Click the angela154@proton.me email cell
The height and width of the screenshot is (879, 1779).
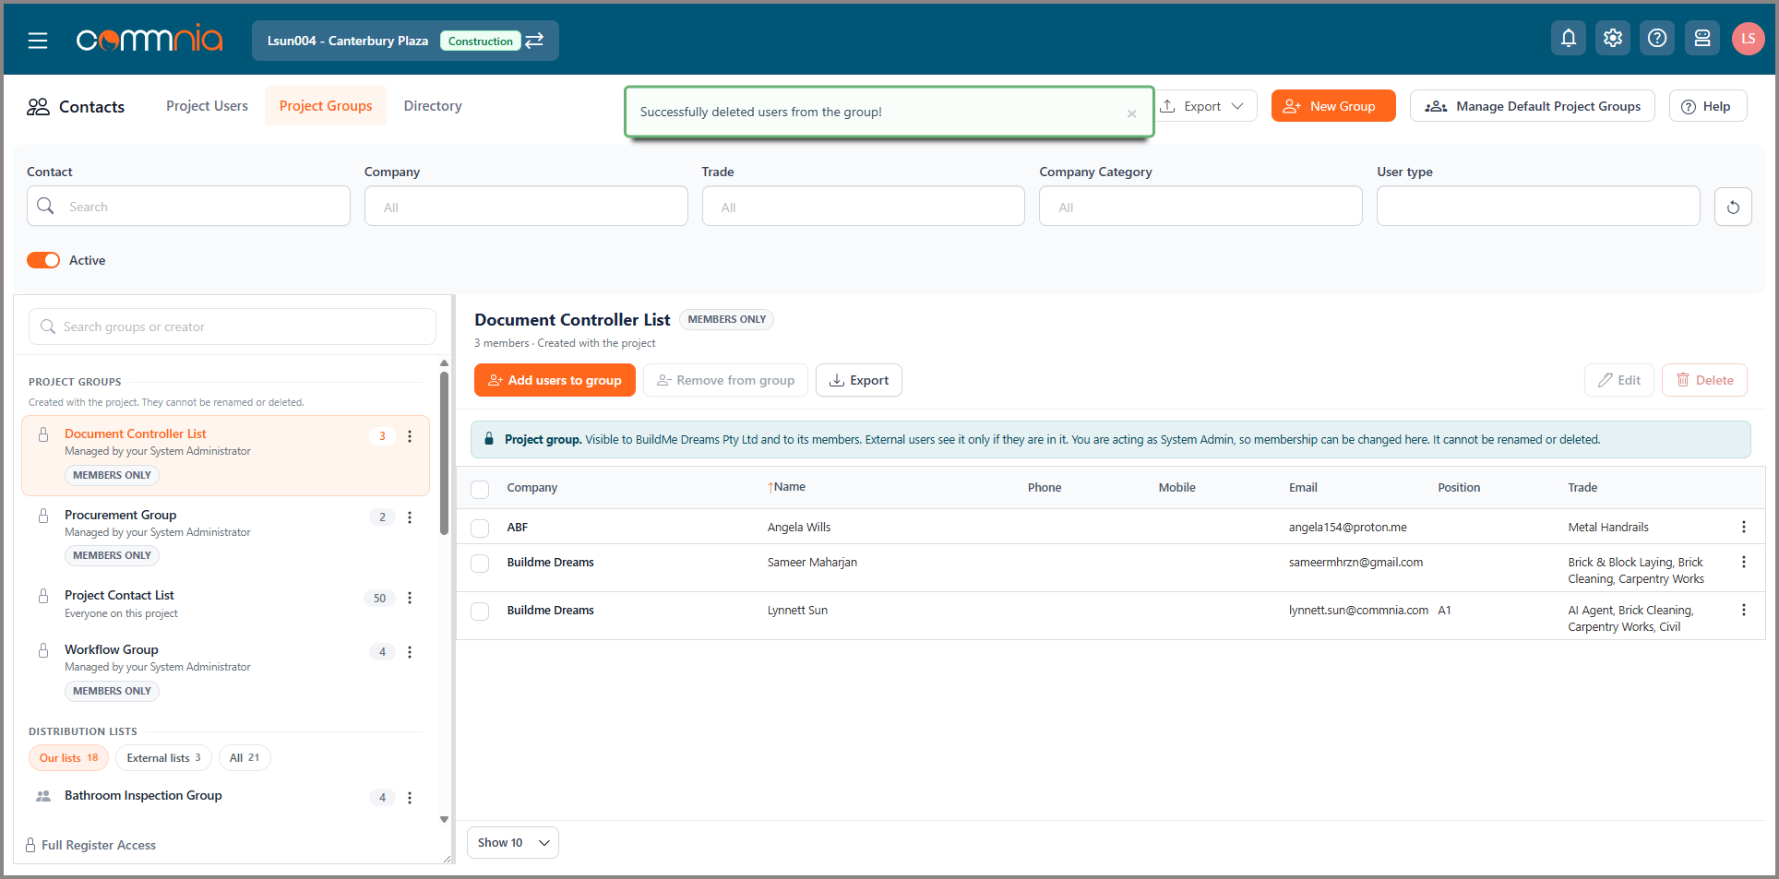(1347, 527)
